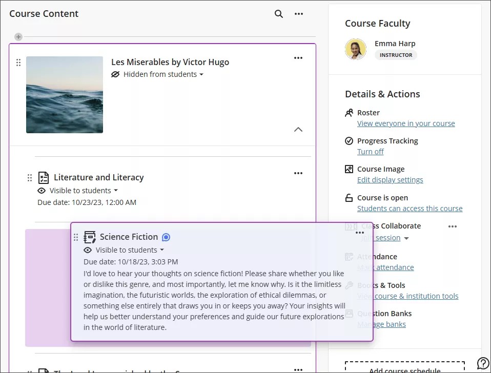
Task: Open the help question mark icon
Action: click(x=482, y=363)
